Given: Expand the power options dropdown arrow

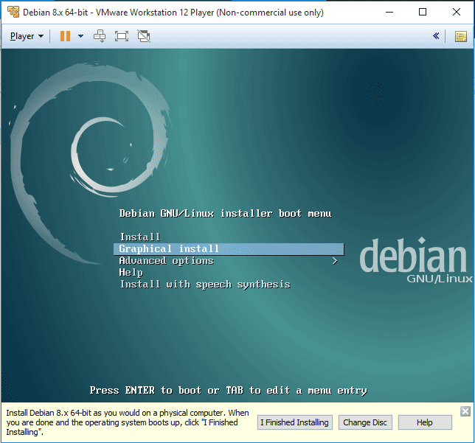Looking at the screenshot, I should coord(81,36).
